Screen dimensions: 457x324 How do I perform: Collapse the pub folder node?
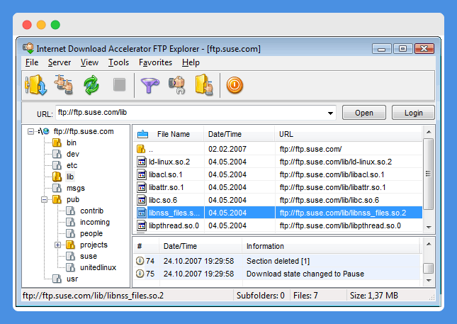pos(45,200)
